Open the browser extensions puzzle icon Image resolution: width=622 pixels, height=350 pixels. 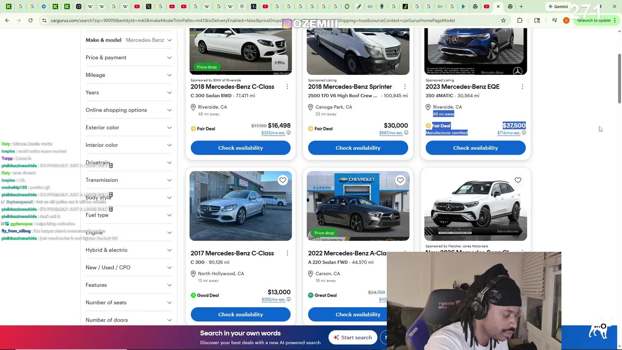[520, 20]
